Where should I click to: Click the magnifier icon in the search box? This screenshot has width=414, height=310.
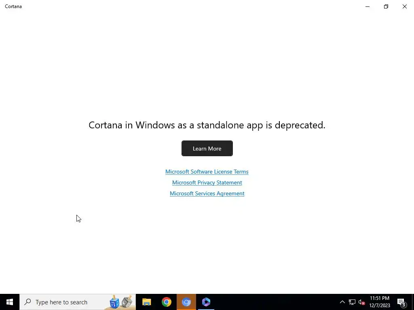pos(27,302)
